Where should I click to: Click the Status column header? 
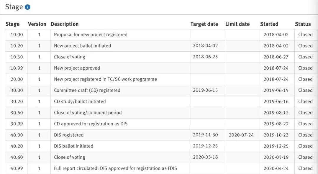303,24
